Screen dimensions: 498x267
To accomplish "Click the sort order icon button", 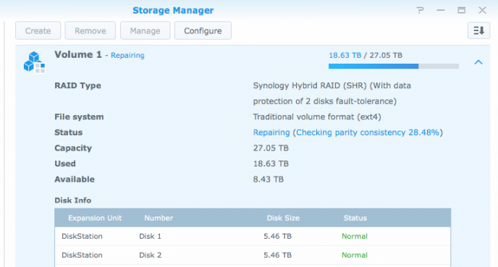I will [478, 30].
